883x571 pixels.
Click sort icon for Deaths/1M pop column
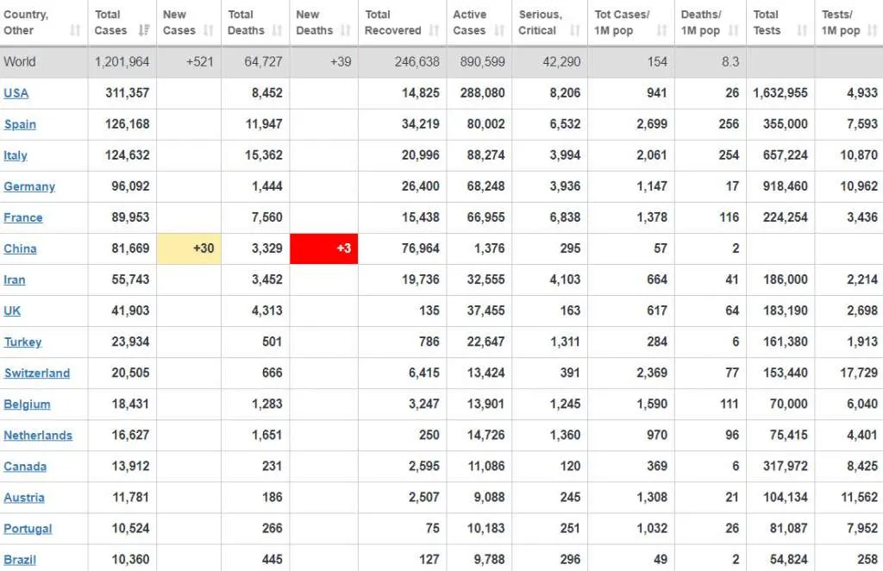[735, 30]
